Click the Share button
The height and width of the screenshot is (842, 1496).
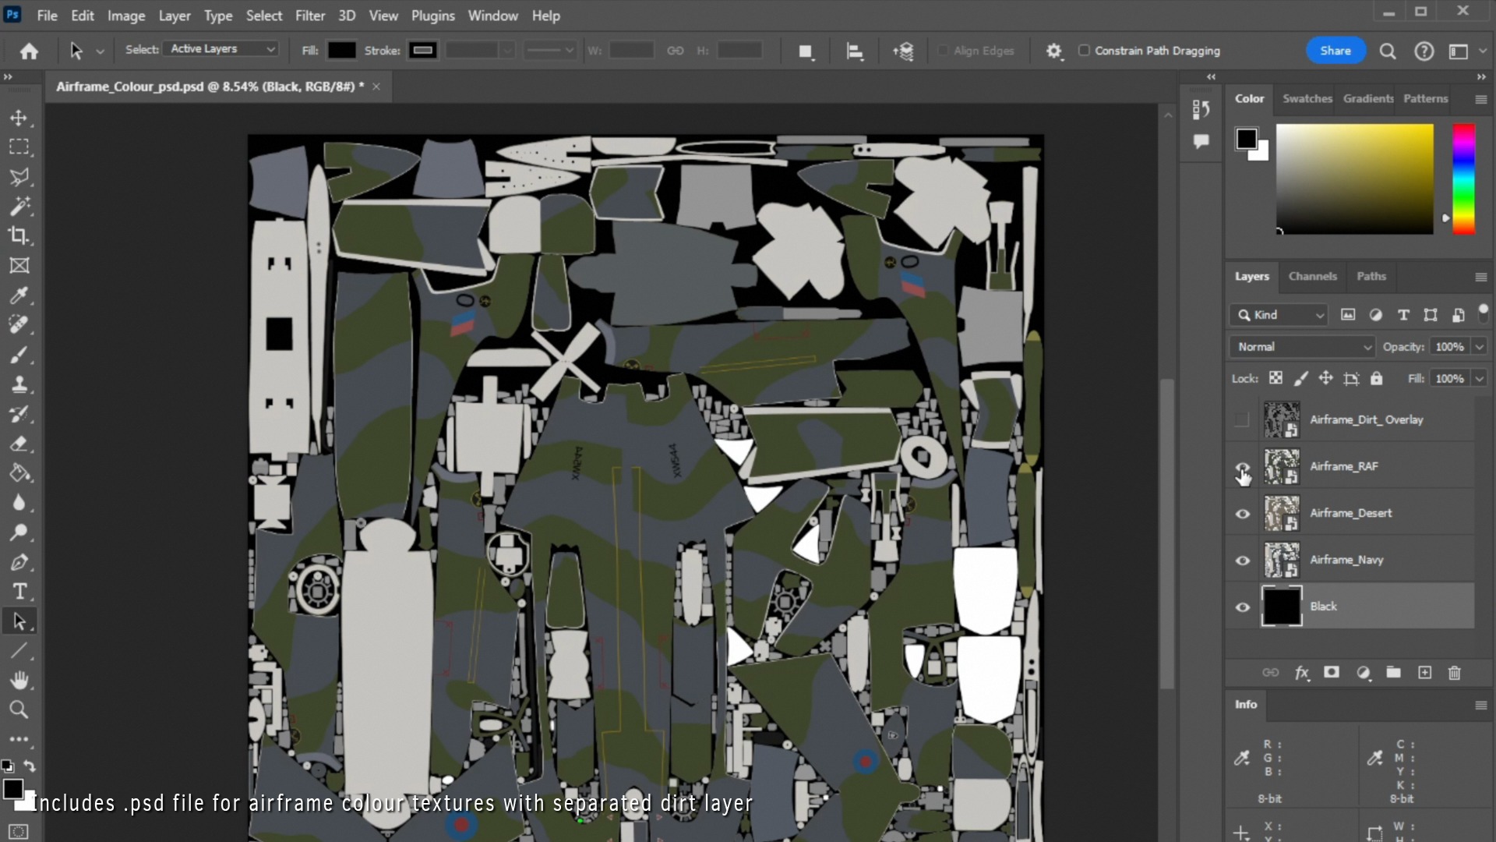pos(1335,51)
